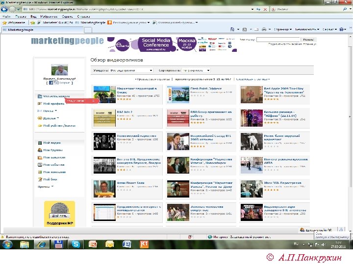Screen dimensions: 353x264
Task: Click the marketingpeople site logo
Action: [x=67, y=41]
